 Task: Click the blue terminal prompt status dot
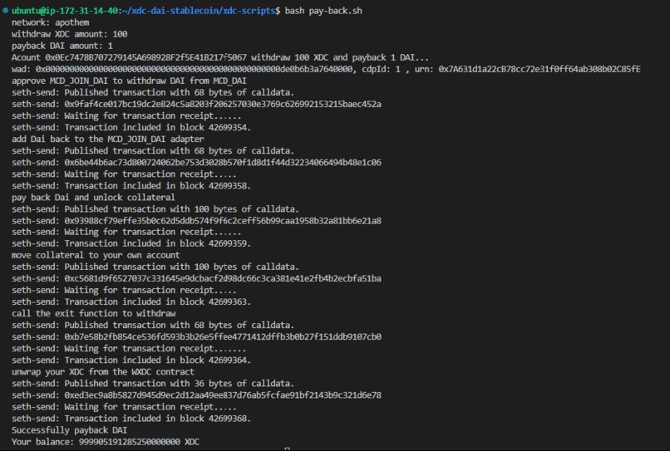(5, 10)
